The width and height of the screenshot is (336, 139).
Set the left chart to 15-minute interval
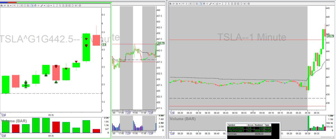click(63, 6)
